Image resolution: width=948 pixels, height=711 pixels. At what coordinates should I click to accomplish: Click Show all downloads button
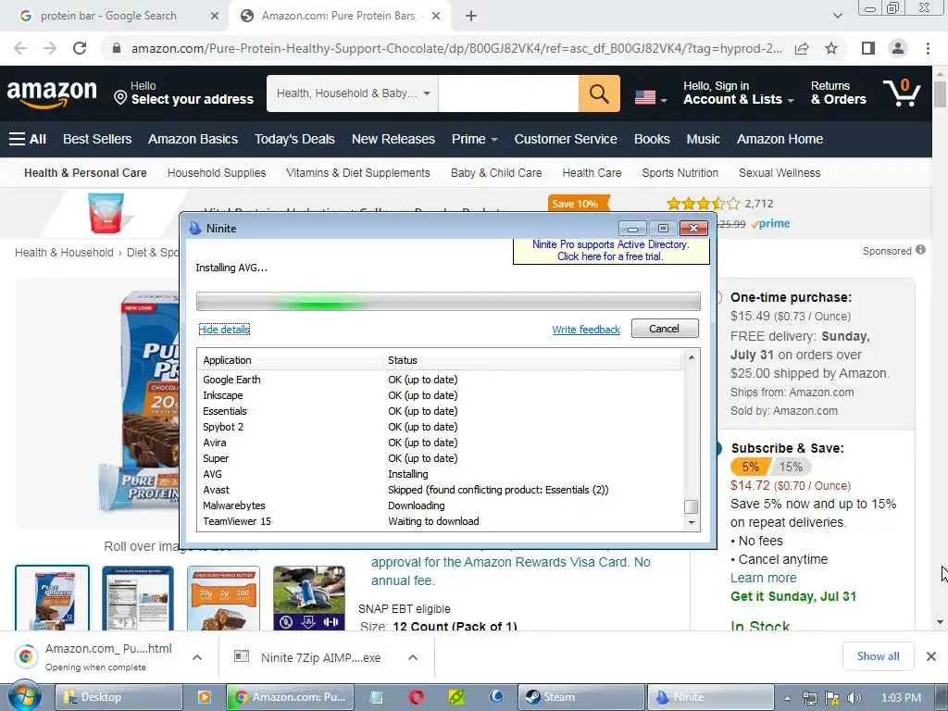pyautogui.click(x=878, y=656)
